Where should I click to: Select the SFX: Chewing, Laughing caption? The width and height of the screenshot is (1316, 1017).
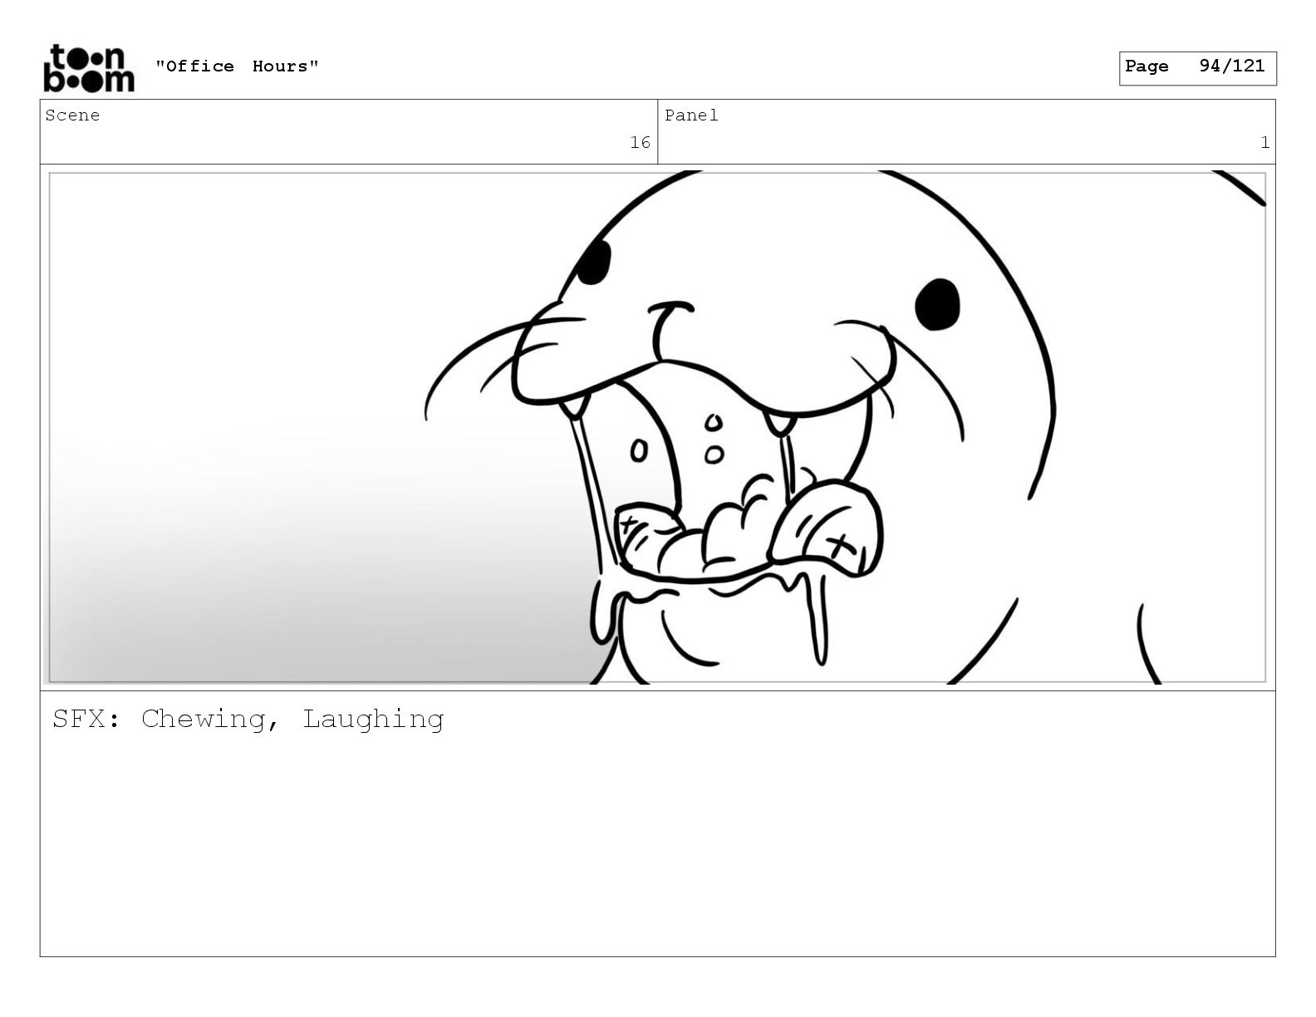coord(248,719)
